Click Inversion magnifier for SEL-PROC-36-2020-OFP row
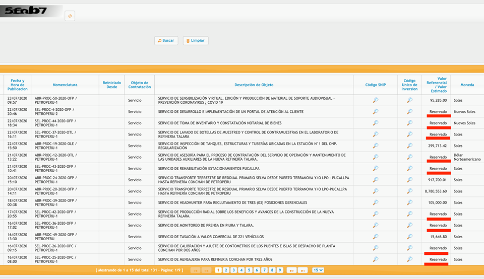The height and width of the screenshot is (279, 484). pos(409,225)
